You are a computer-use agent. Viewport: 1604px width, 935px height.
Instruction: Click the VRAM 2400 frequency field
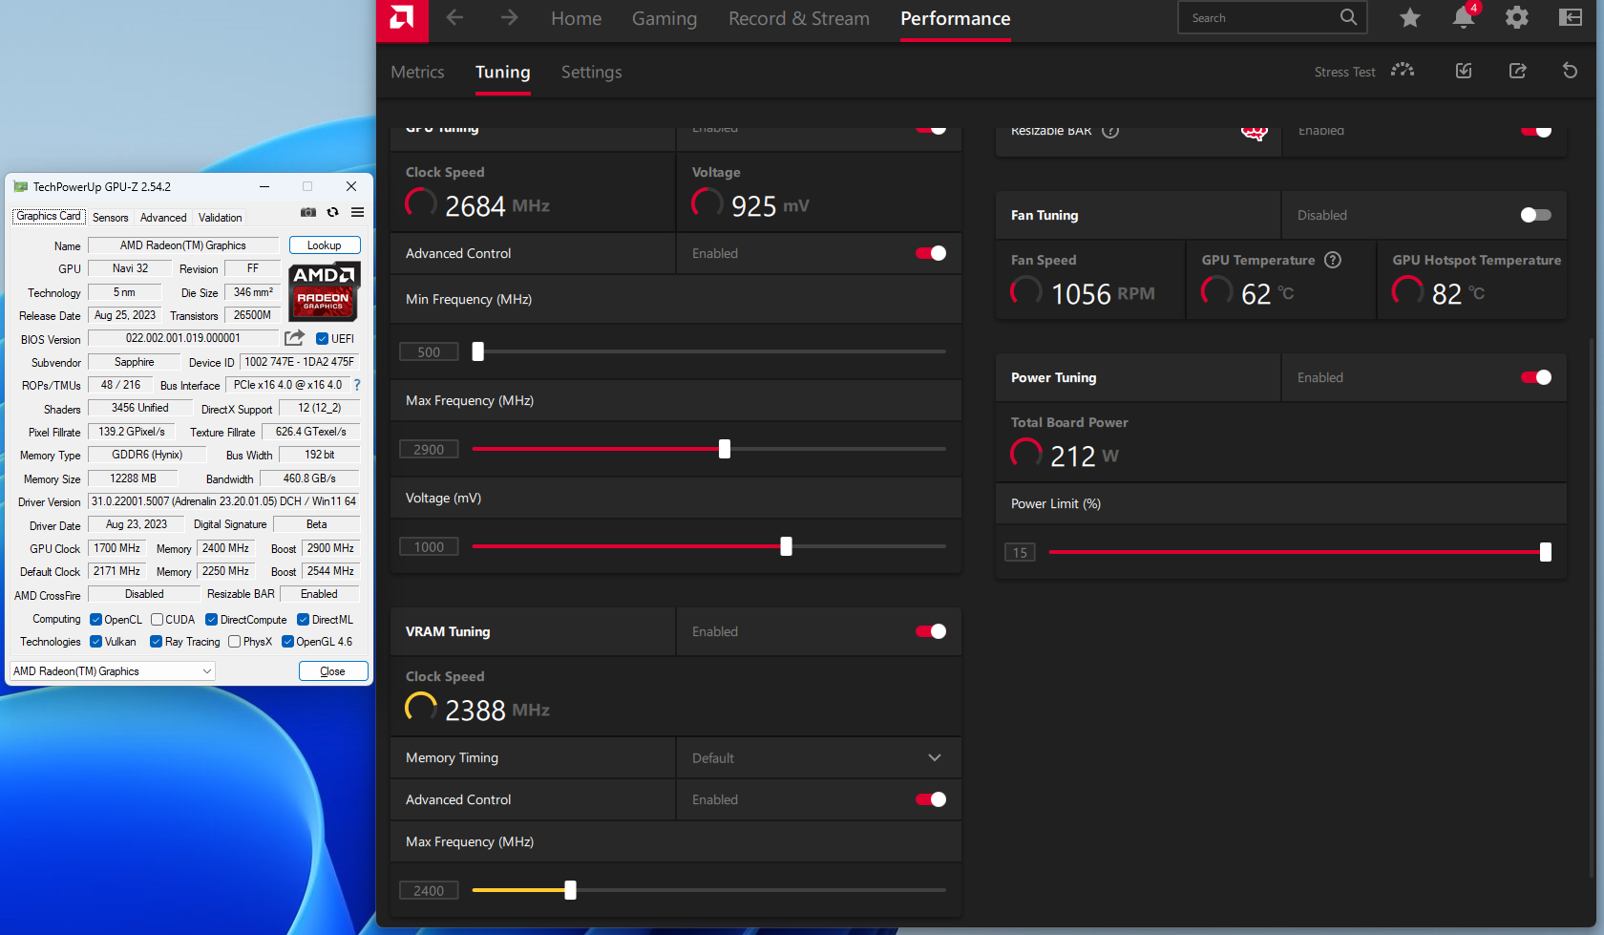[x=429, y=890]
